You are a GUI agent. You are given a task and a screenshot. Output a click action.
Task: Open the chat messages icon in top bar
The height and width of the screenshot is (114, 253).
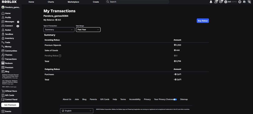coord(221,2)
